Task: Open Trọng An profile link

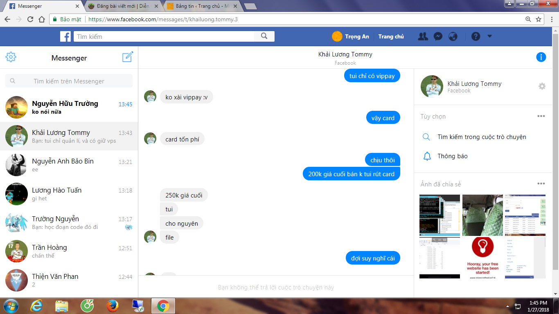Action: coord(350,36)
